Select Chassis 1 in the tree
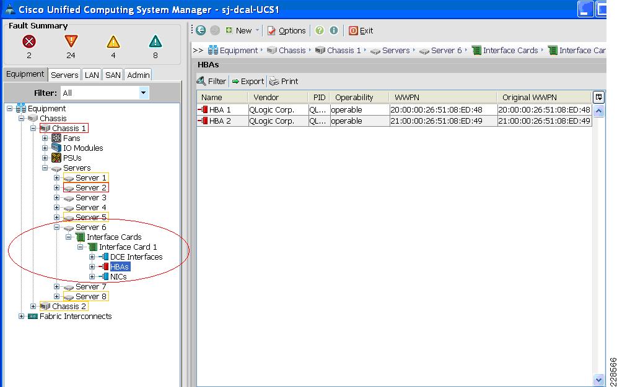 [69, 129]
